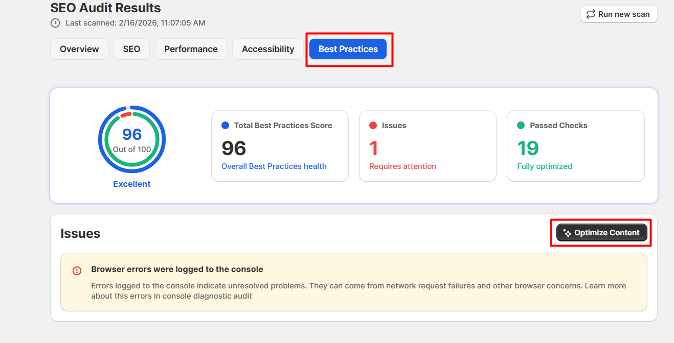Click the Requires attention text under Issues
674x343 pixels.
point(402,166)
